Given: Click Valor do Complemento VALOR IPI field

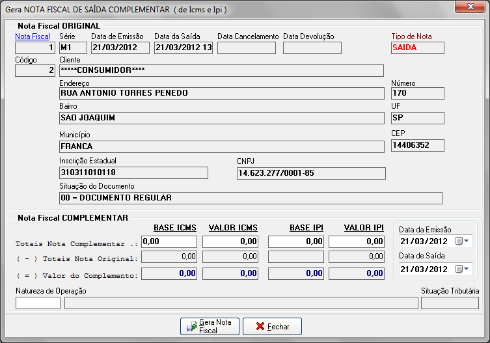Looking at the screenshot, I should pyautogui.click(x=357, y=273).
